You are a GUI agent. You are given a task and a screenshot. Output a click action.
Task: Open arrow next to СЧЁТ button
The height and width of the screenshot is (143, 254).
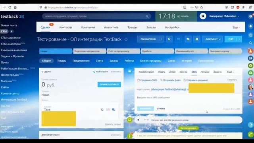pyautogui.click(x=239, y=39)
